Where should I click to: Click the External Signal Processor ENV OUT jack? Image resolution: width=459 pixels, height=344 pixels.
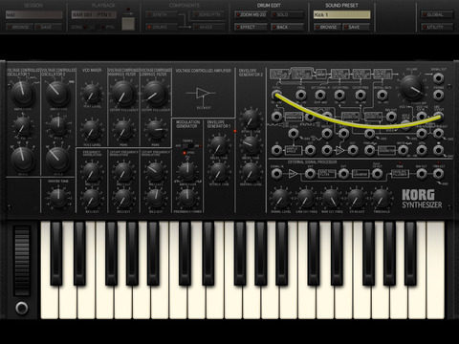(422, 174)
